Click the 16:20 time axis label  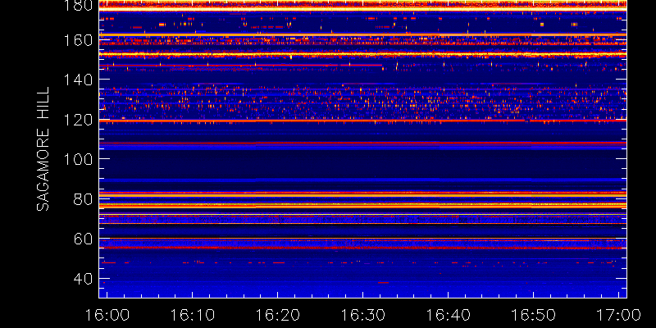pyautogui.click(x=277, y=315)
